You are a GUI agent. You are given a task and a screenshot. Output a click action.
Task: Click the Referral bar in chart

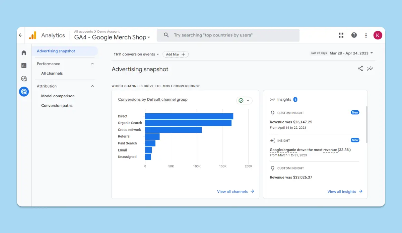[152, 136]
